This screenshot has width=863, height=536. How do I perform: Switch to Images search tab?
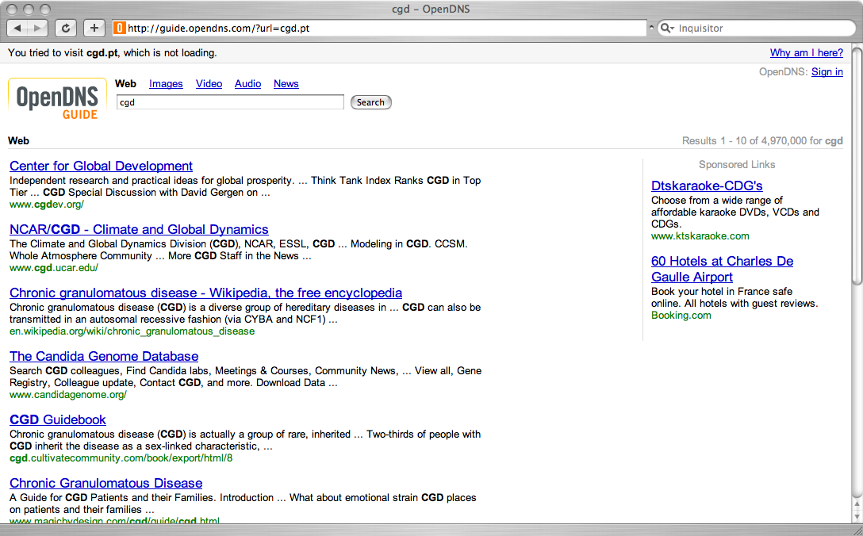click(166, 83)
